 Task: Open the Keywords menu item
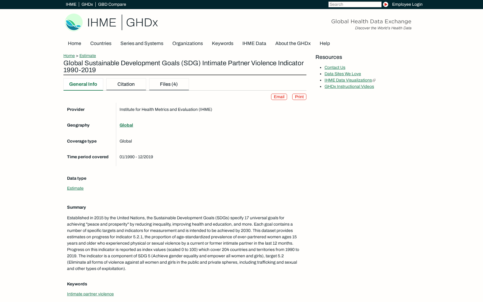(x=222, y=43)
